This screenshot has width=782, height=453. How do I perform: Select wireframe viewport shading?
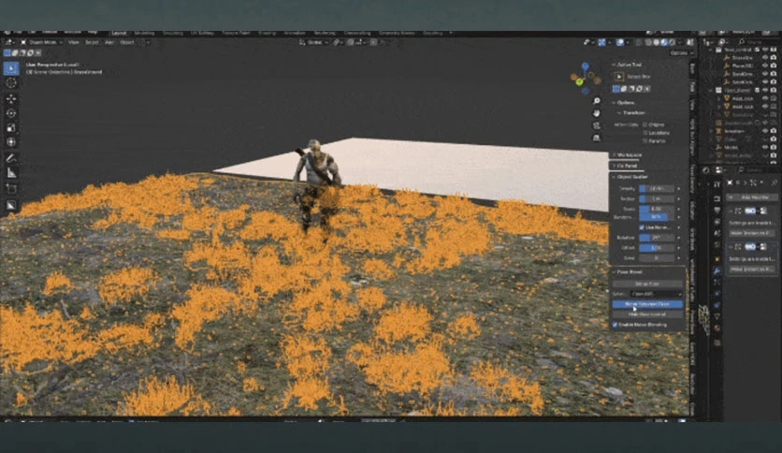point(648,42)
